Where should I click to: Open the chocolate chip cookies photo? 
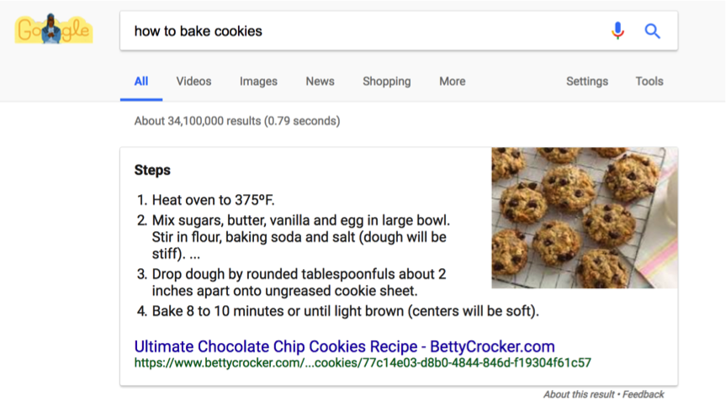coord(585,218)
